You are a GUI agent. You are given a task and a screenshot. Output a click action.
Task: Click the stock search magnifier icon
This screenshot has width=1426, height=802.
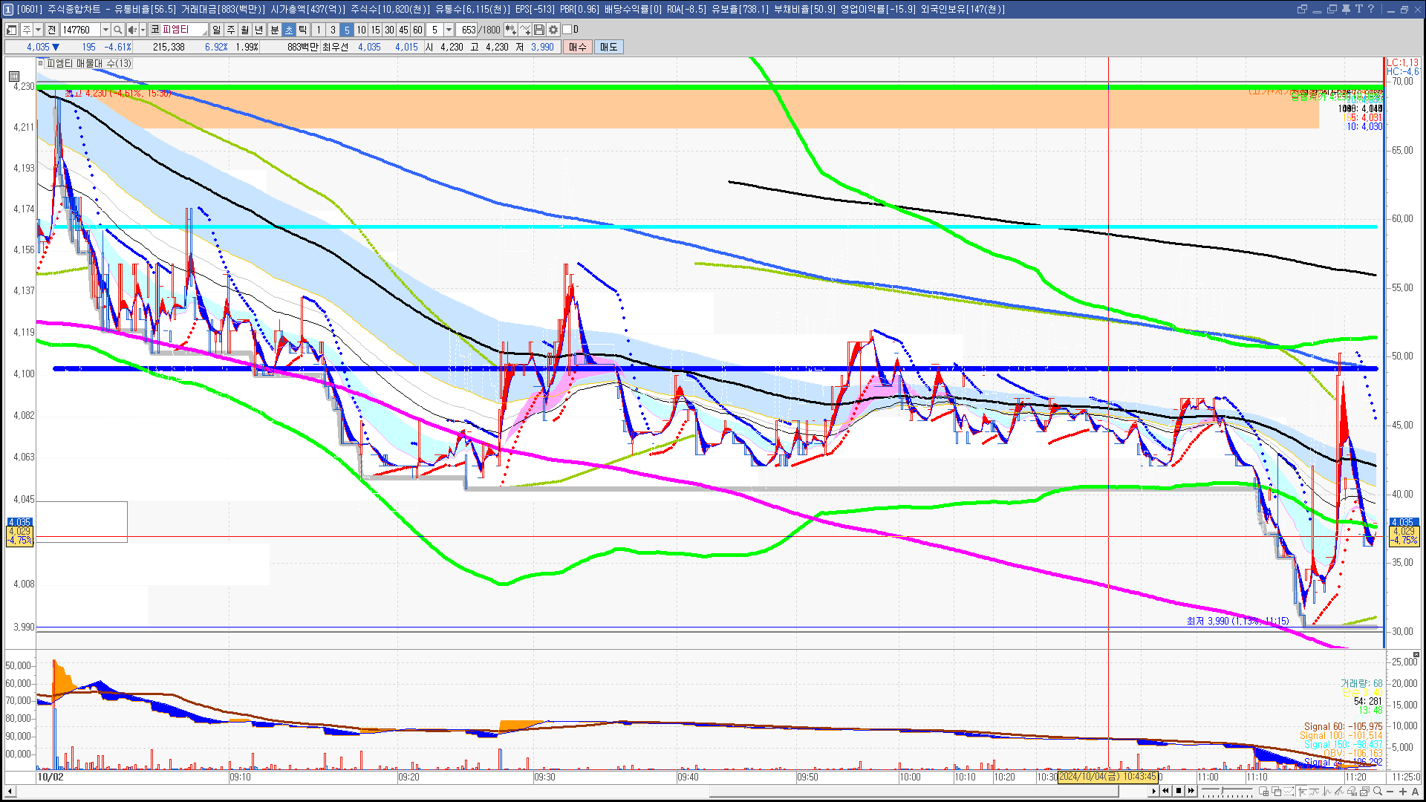[118, 30]
